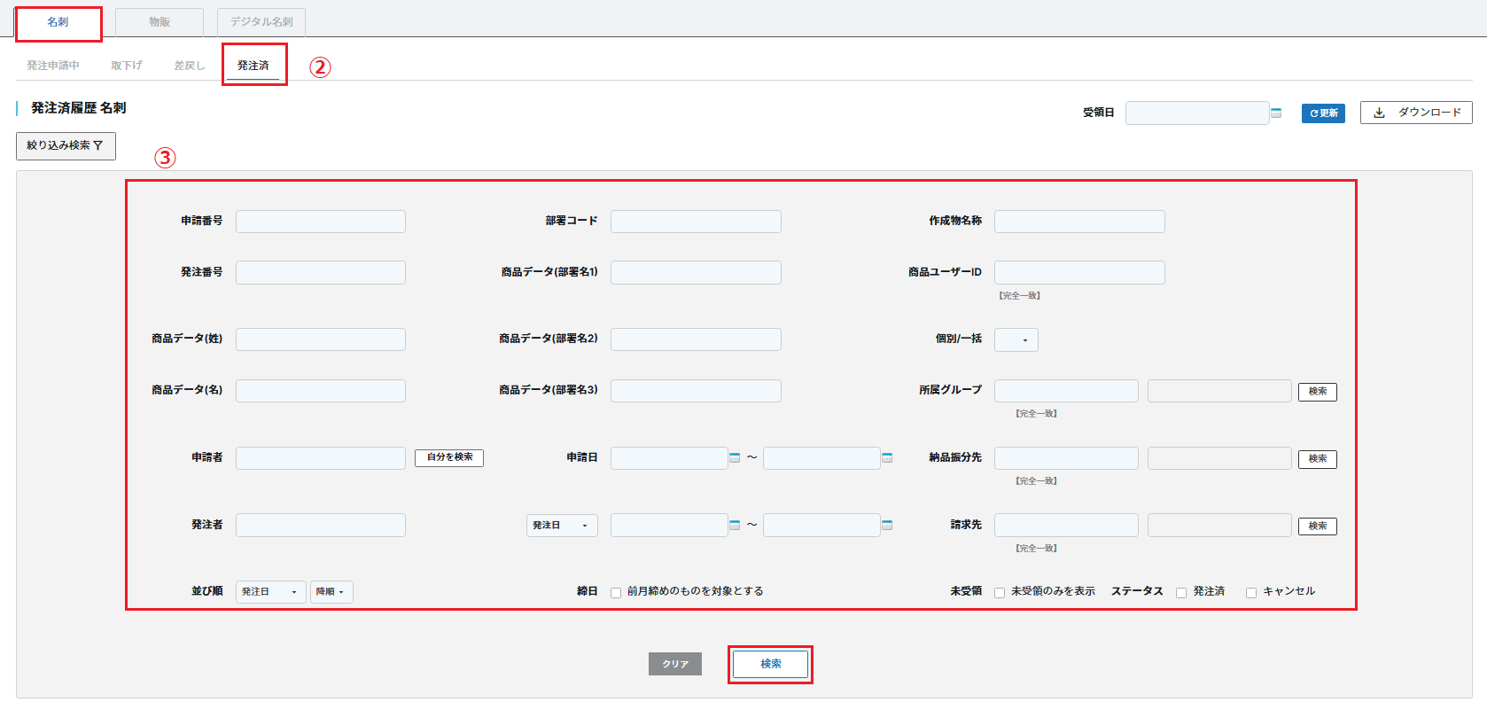Open the 受領日 calendar icon
1487x702 pixels.
point(1276,113)
